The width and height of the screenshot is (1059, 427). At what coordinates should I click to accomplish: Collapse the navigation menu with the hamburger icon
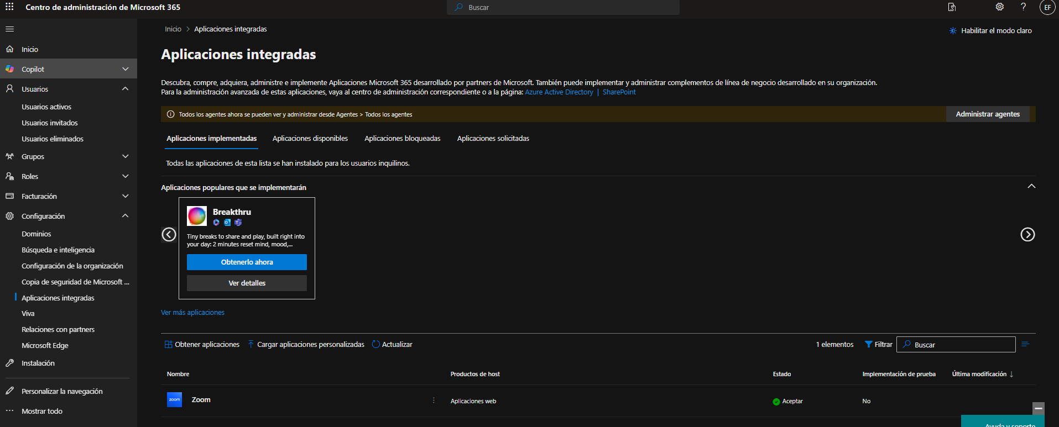[x=9, y=29]
